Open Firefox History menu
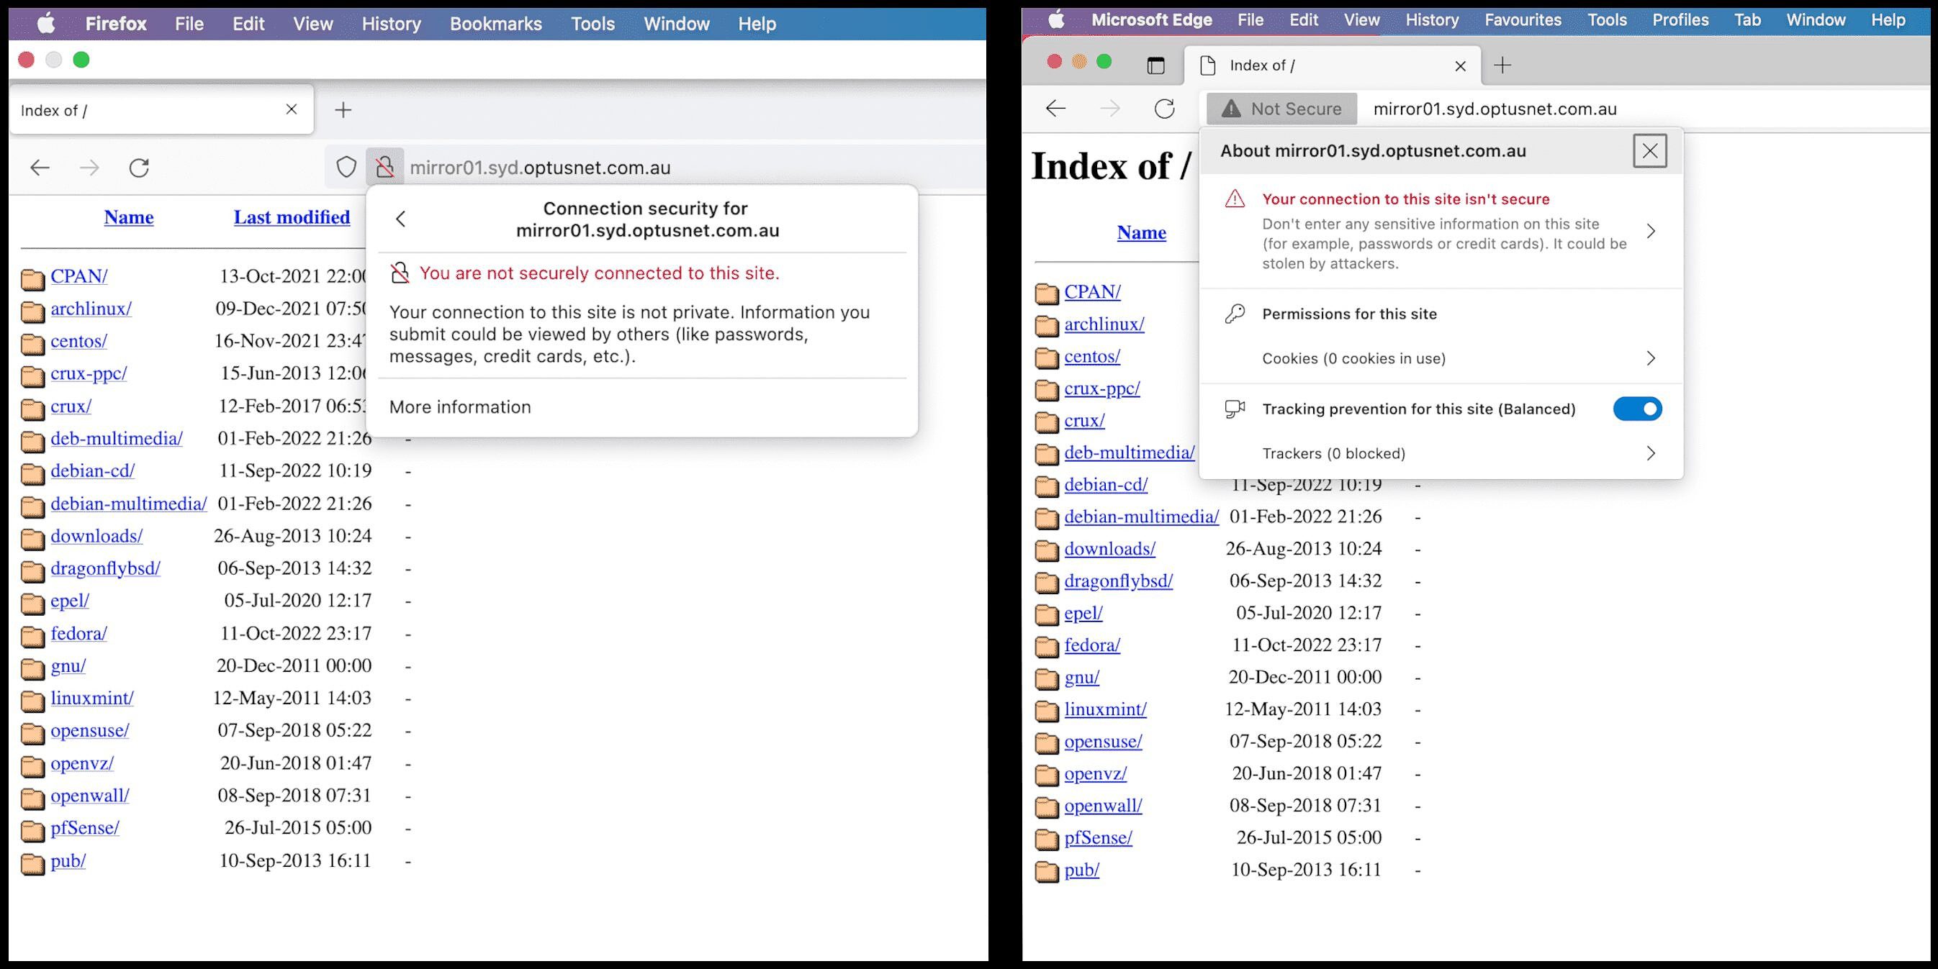 click(x=391, y=24)
